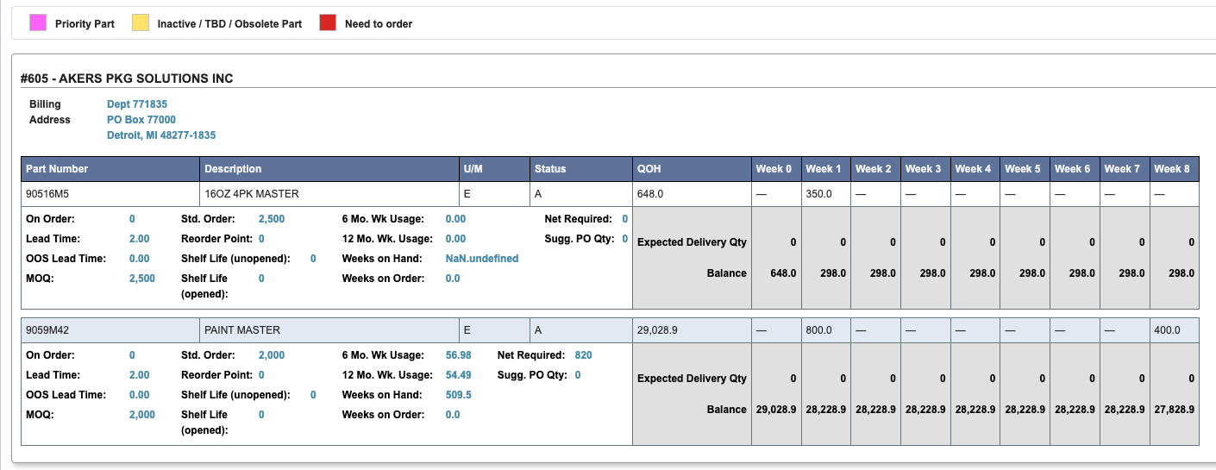Click 90516M5's MOQ value 2,500
The height and width of the screenshot is (470, 1216).
tap(142, 279)
